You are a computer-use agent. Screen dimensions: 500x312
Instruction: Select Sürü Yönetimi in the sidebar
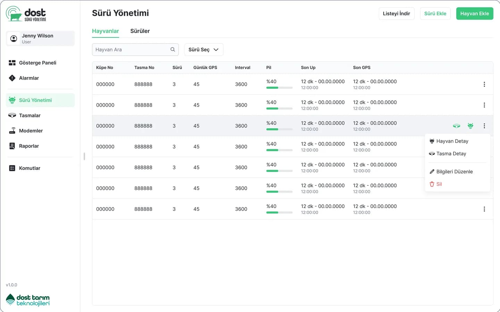pos(40,100)
